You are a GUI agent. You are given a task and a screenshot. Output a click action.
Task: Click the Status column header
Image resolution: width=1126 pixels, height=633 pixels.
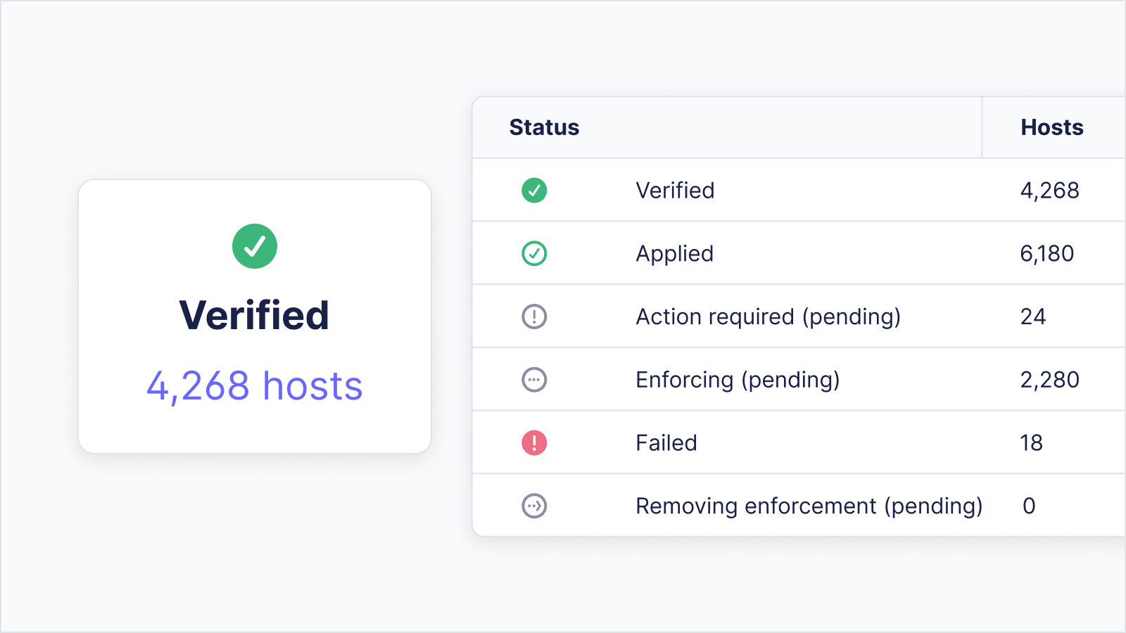click(x=544, y=127)
